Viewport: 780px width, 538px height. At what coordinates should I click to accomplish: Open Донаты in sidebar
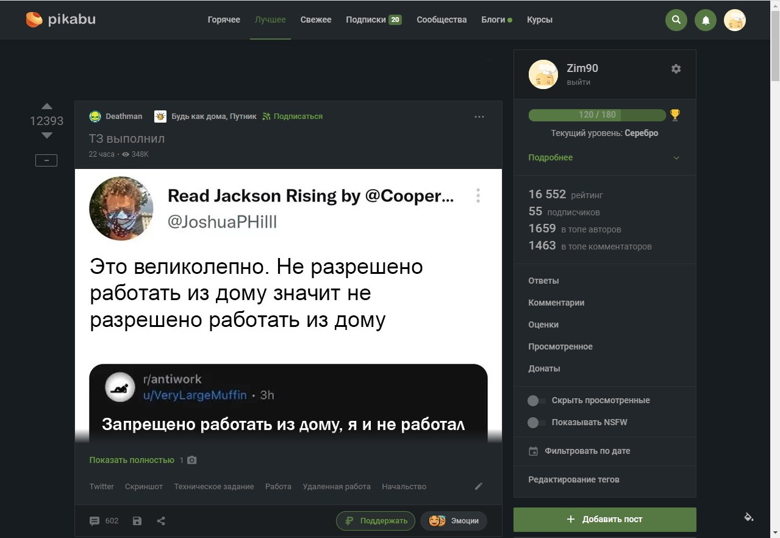click(x=544, y=368)
